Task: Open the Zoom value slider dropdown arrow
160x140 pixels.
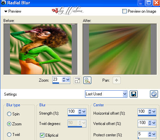Action: 68,79
